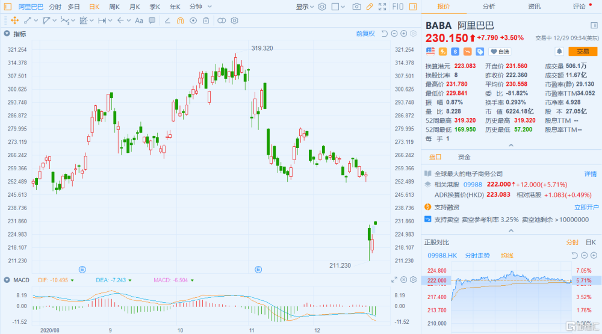602x334 pixels.
Task: Add a comment bubble note
Action: coord(152,20)
